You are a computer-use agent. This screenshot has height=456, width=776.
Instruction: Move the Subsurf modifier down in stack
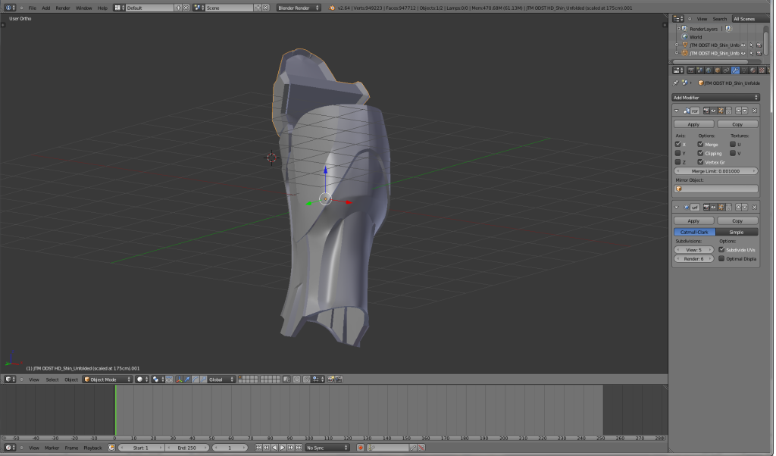[x=745, y=208]
